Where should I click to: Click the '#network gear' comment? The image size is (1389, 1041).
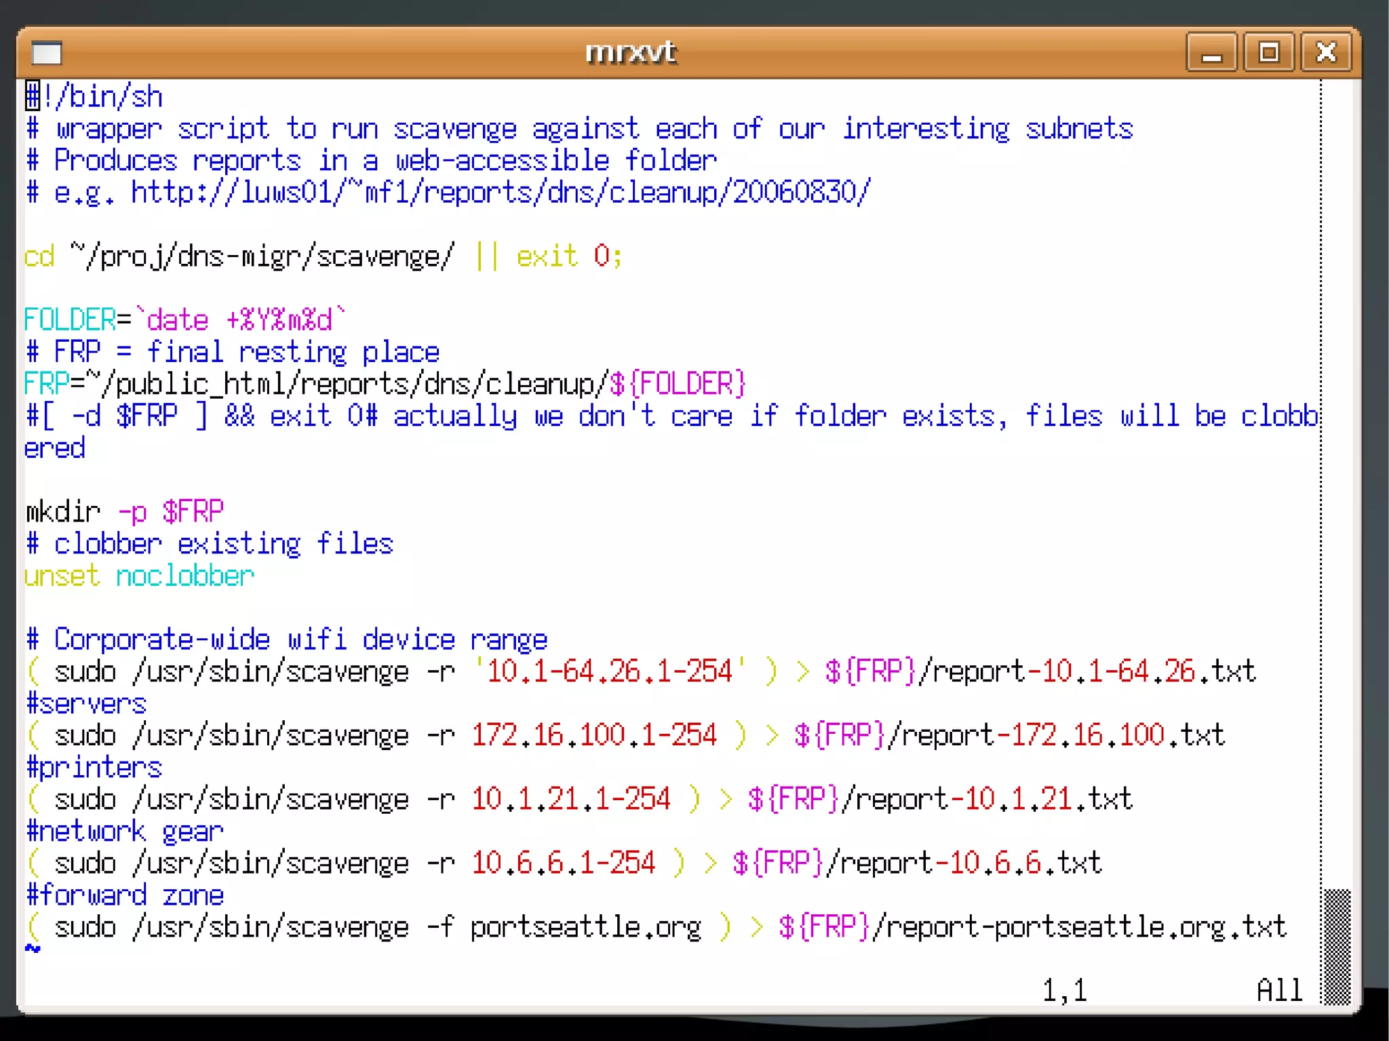click(125, 831)
